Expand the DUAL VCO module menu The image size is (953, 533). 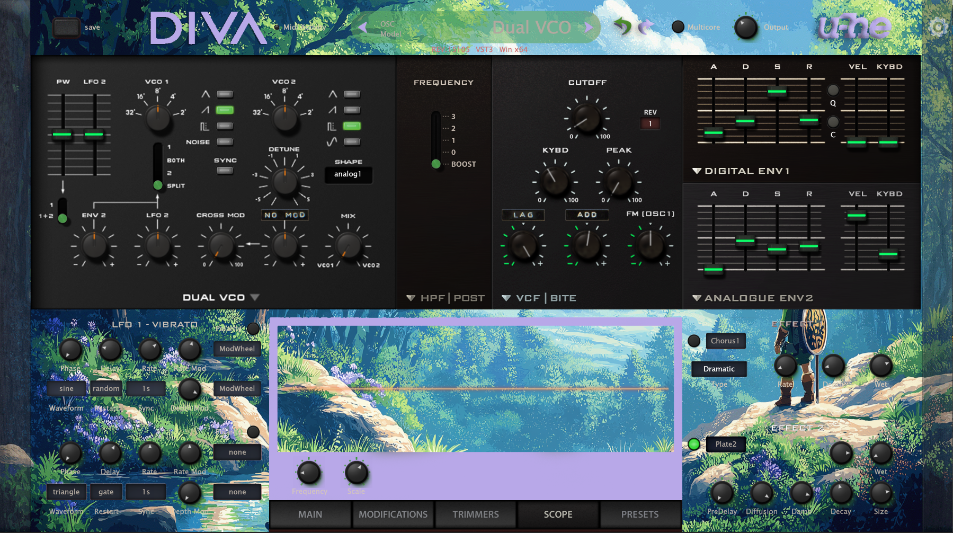coord(255,298)
